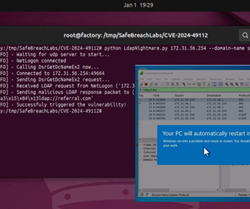Jump to the last packet icon

[209, 84]
